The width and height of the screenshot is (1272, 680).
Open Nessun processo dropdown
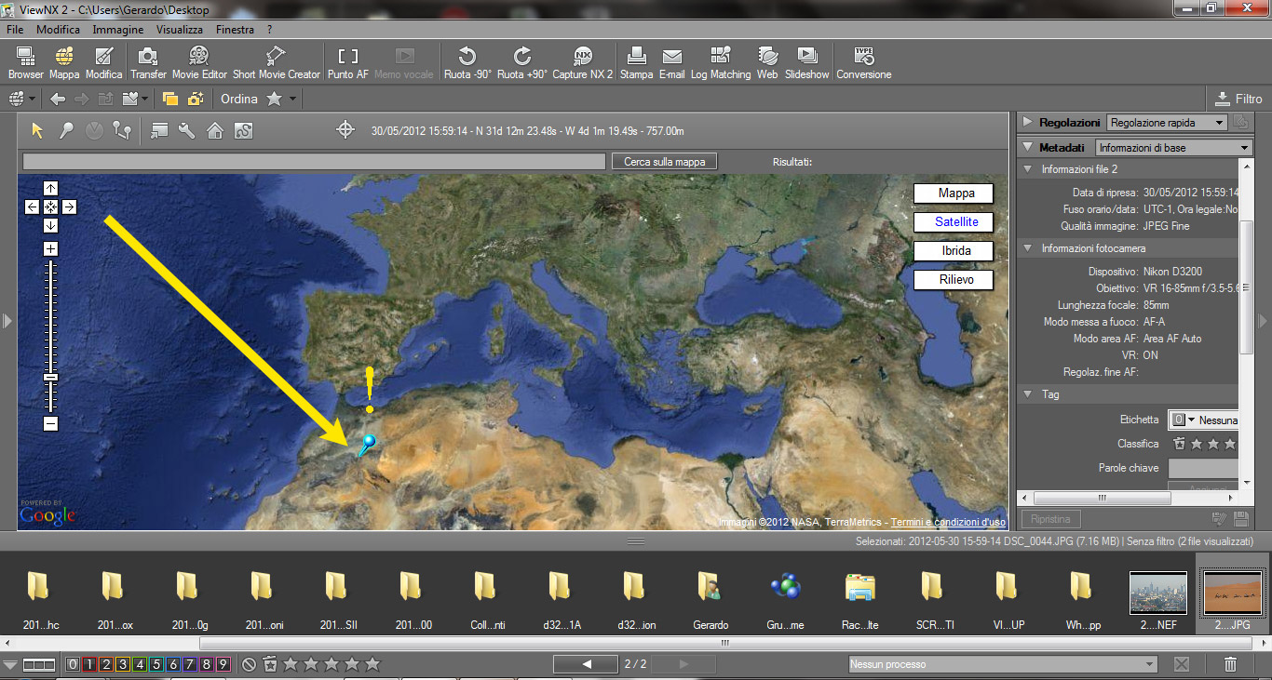(x=1001, y=664)
